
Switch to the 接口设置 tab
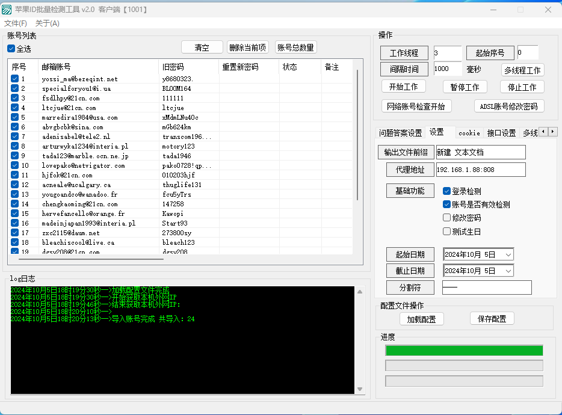click(x=501, y=133)
